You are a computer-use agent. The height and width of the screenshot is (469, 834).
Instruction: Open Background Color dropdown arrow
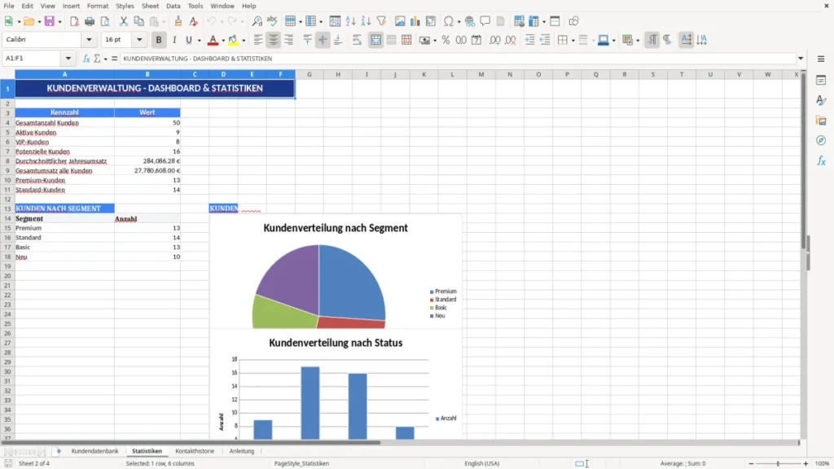[244, 41]
